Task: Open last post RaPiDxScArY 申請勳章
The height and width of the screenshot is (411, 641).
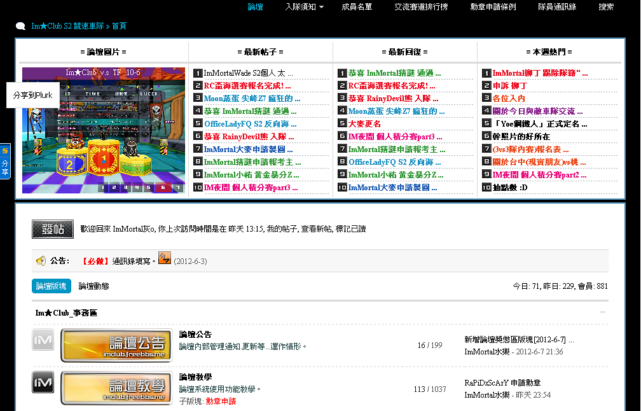Action: (x=502, y=383)
